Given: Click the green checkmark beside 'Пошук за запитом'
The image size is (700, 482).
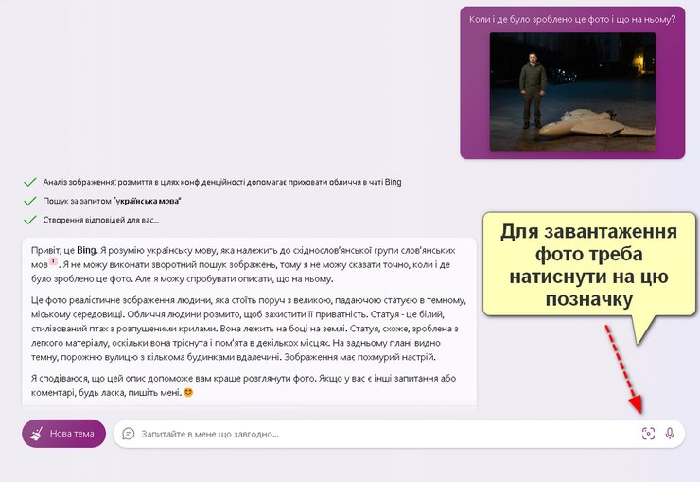Looking at the screenshot, I should coord(30,201).
